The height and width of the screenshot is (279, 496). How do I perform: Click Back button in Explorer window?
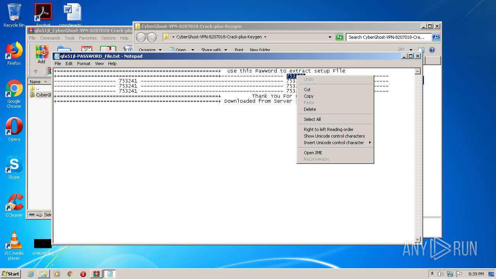tap(141, 37)
